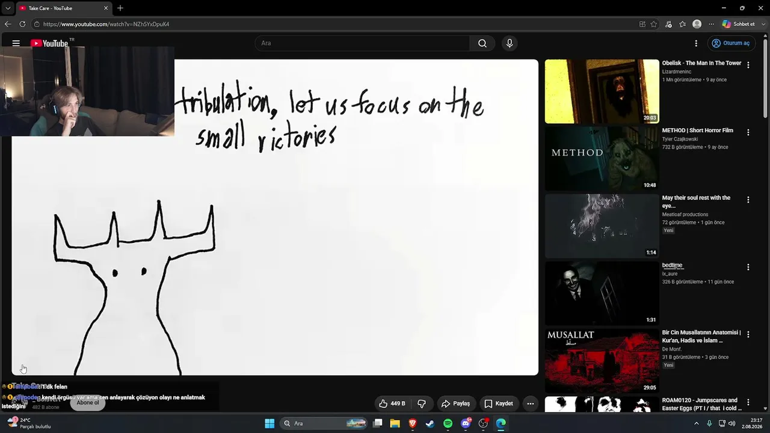
Task: Open options for ROAM0120 video
Action: tap(748, 402)
